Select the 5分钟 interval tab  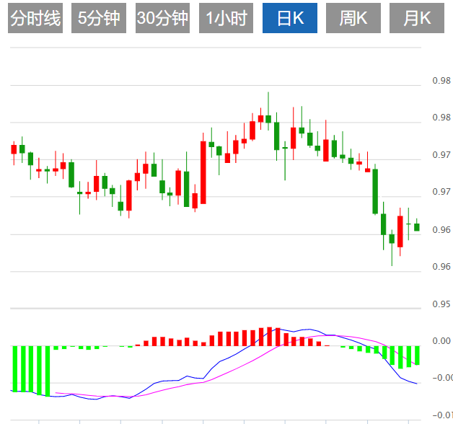point(99,18)
